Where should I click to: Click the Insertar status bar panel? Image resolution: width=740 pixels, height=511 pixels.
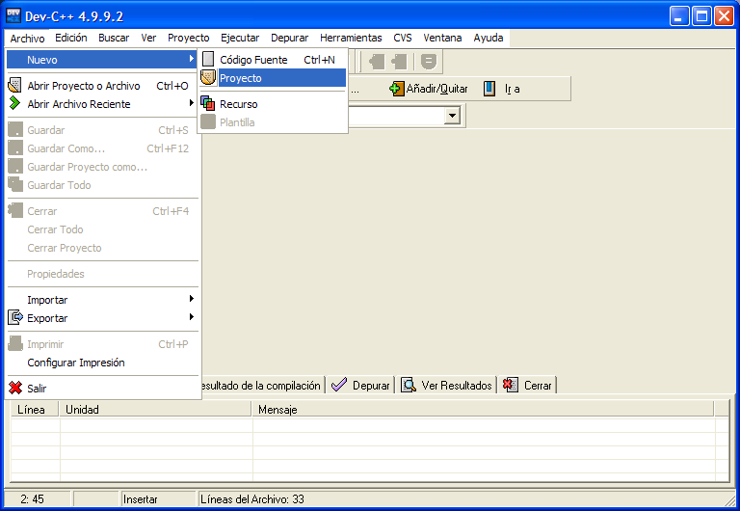(x=158, y=498)
